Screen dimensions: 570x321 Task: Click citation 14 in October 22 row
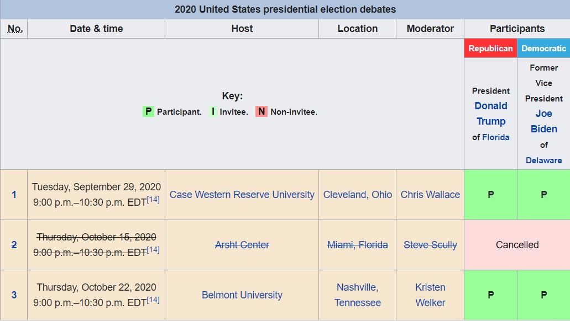click(153, 299)
